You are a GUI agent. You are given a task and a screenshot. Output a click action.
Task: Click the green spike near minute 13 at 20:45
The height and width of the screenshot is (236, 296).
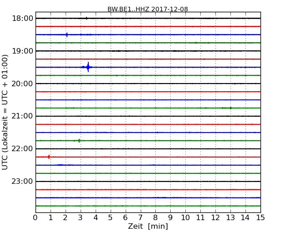coord(231,108)
